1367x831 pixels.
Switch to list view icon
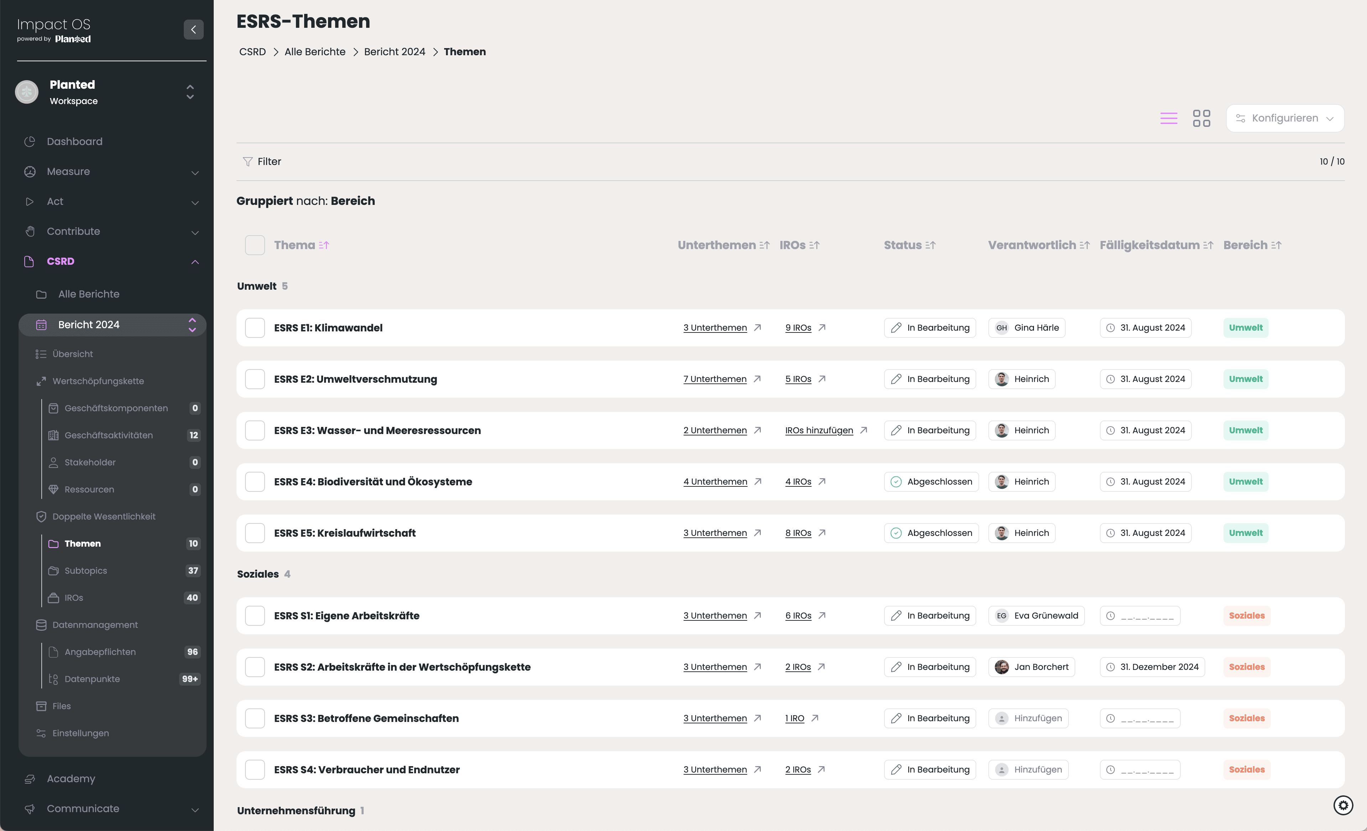point(1168,118)
